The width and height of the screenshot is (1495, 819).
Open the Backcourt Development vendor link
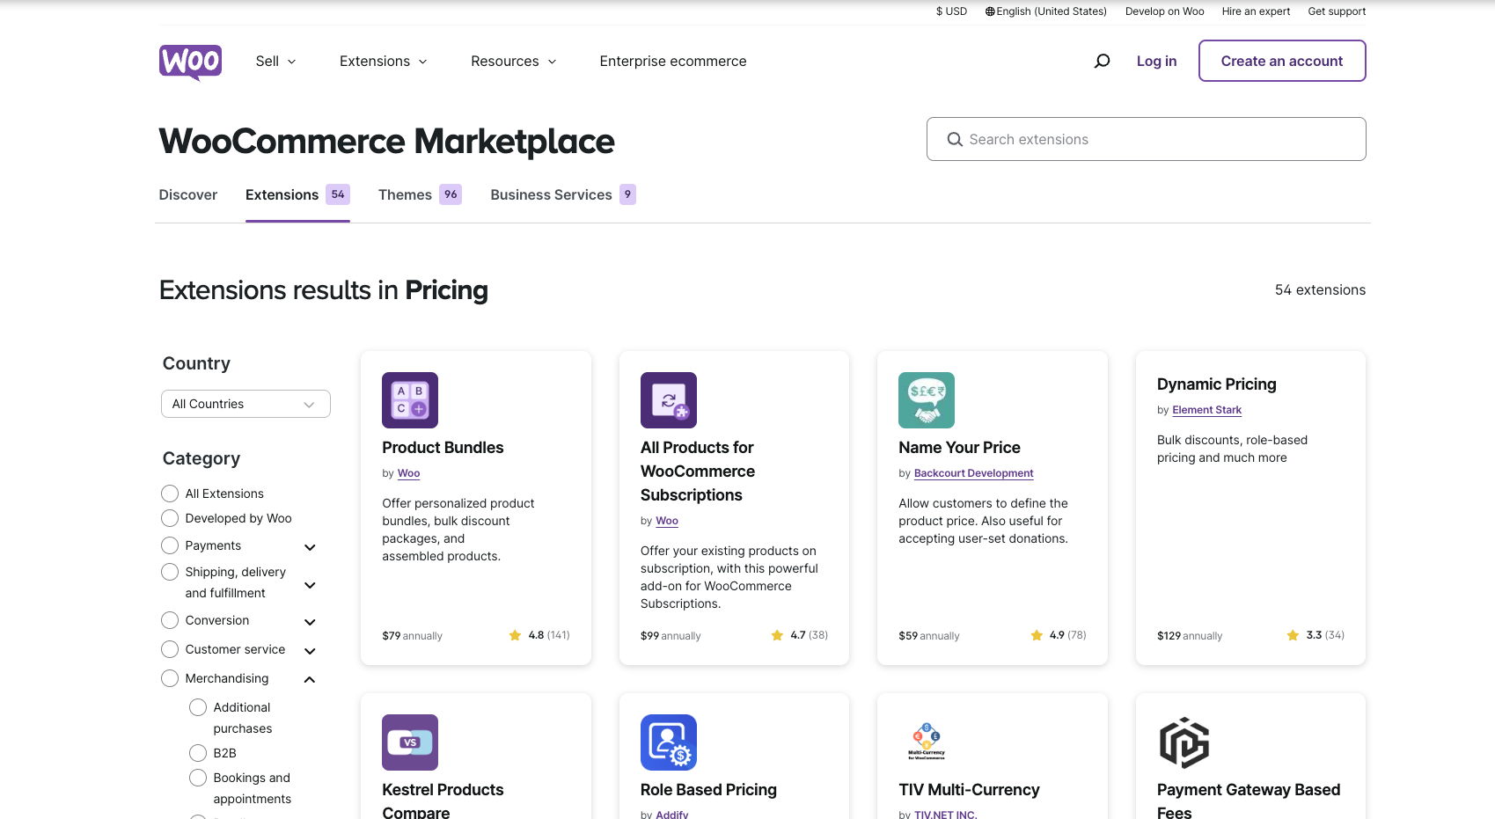[x=973, y=473]
